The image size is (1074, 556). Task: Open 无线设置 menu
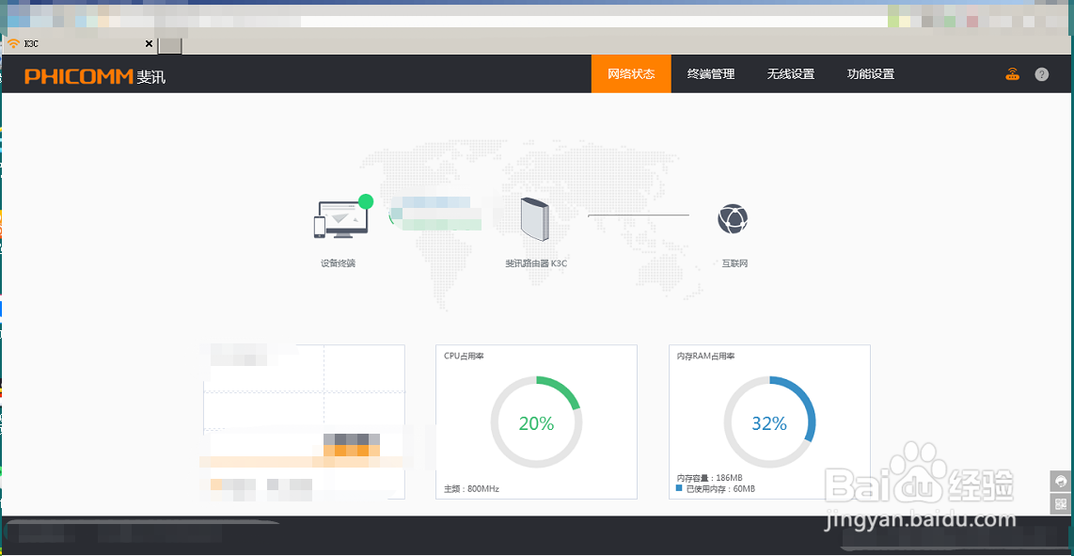point(790,74)
